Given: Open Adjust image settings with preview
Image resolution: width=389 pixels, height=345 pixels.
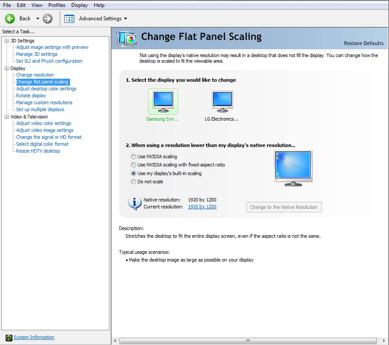Looking at the screenshot, I should coord(52,47).
